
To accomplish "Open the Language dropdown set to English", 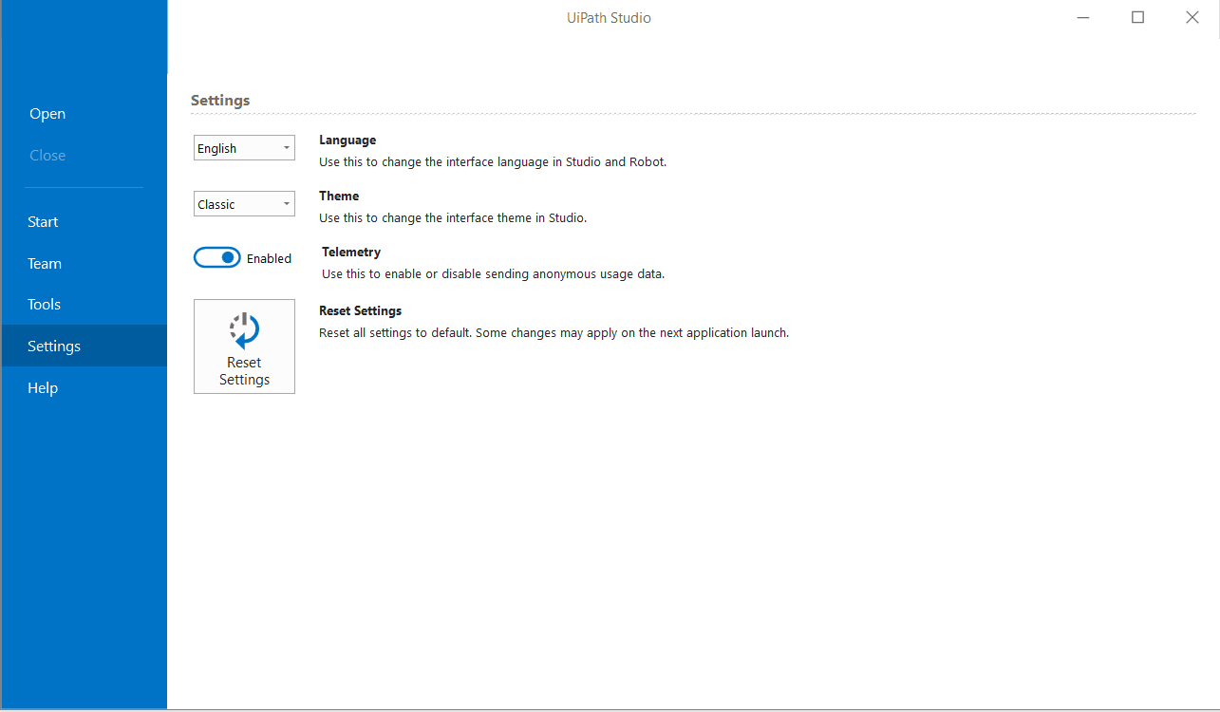I will point(244,148).
